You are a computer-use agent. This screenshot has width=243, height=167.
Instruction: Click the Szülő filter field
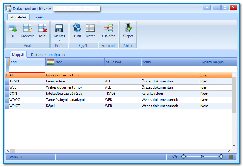coord(170,68)
